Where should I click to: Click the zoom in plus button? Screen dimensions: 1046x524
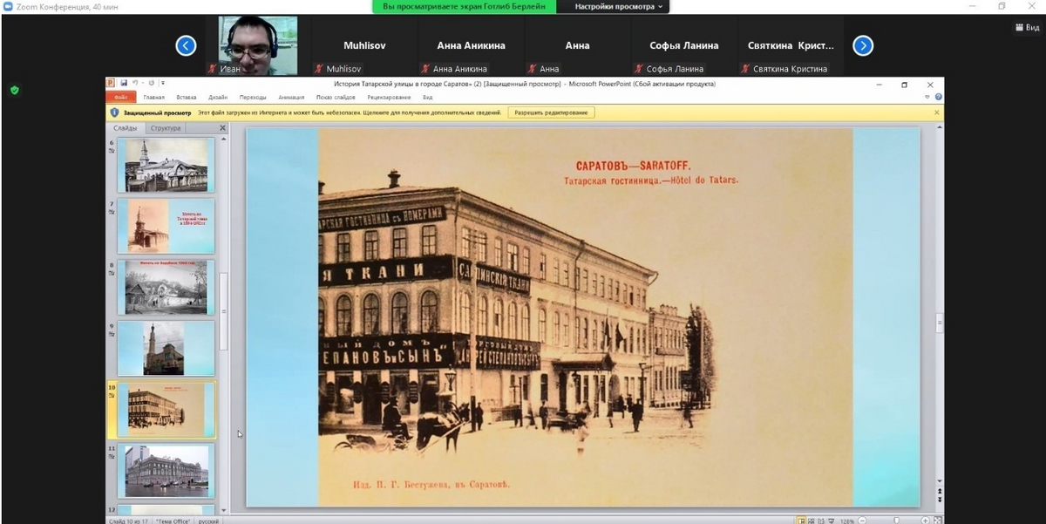pyautogui.click(x=925, y=521)
